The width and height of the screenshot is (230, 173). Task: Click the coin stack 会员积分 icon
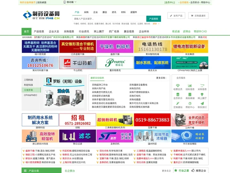click(x=178, y=95)
